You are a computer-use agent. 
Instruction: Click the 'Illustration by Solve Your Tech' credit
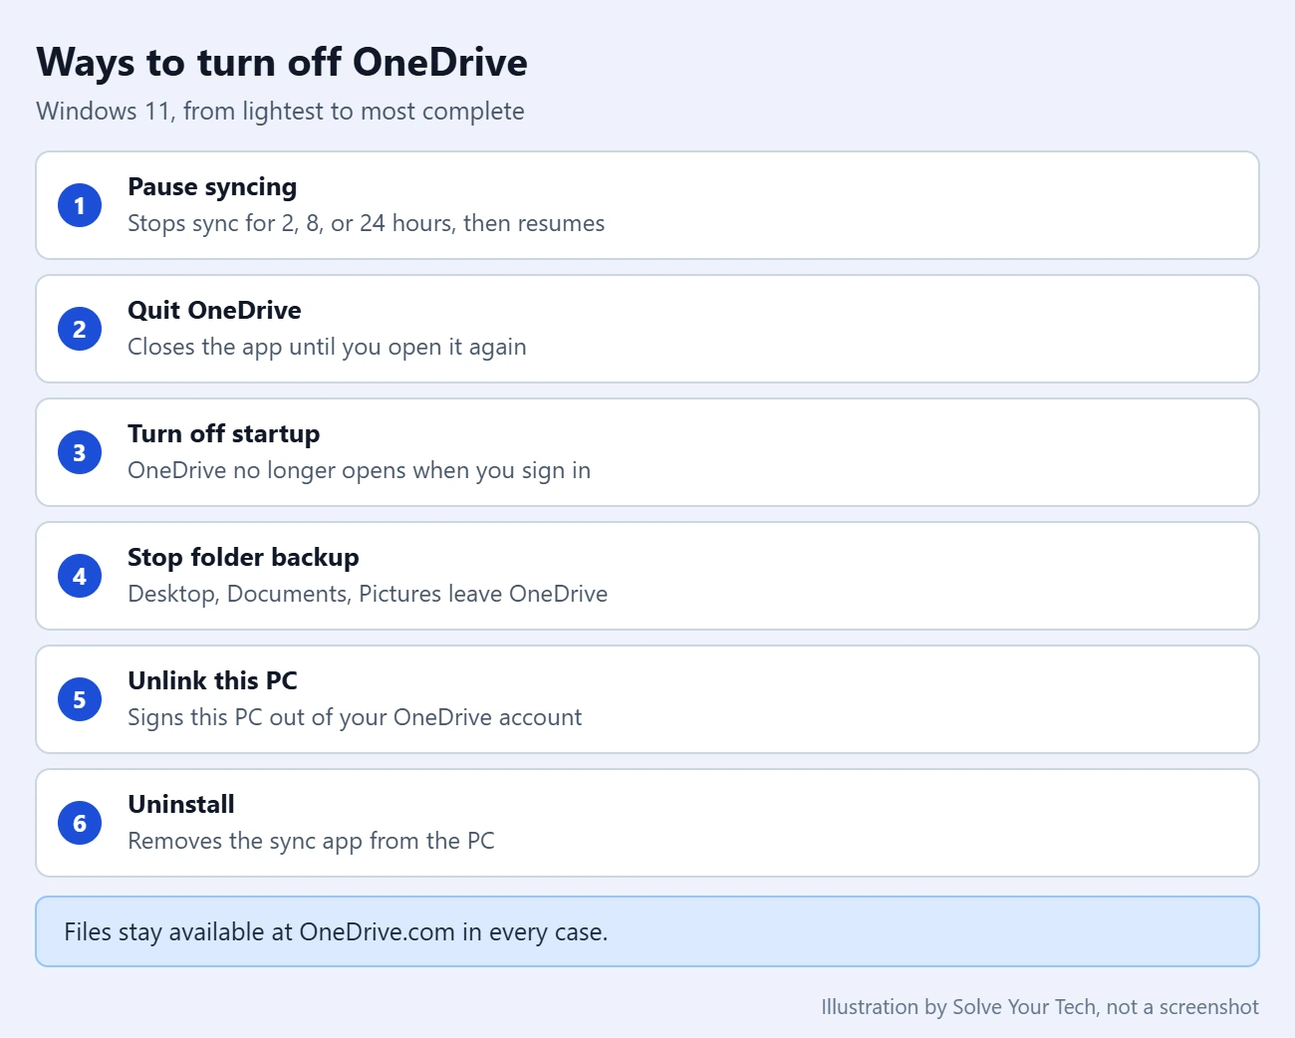(x=958, y=1007)
